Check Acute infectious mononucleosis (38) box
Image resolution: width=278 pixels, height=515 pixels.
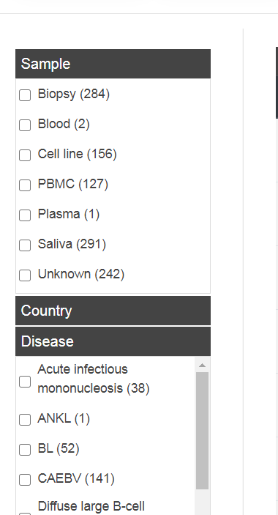point(25,382)
